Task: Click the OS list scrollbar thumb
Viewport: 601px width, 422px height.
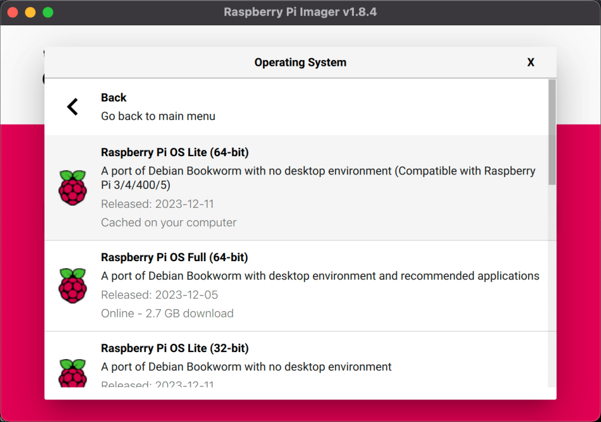Action: point(552,132)
